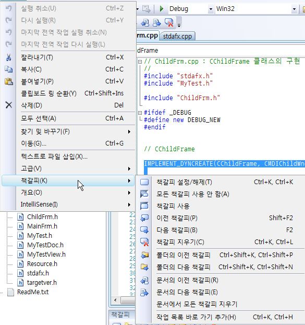Collapse the ChildFrm.cpp header comment region
This screenshot has height=325, width=305.
tap(140, 62)
